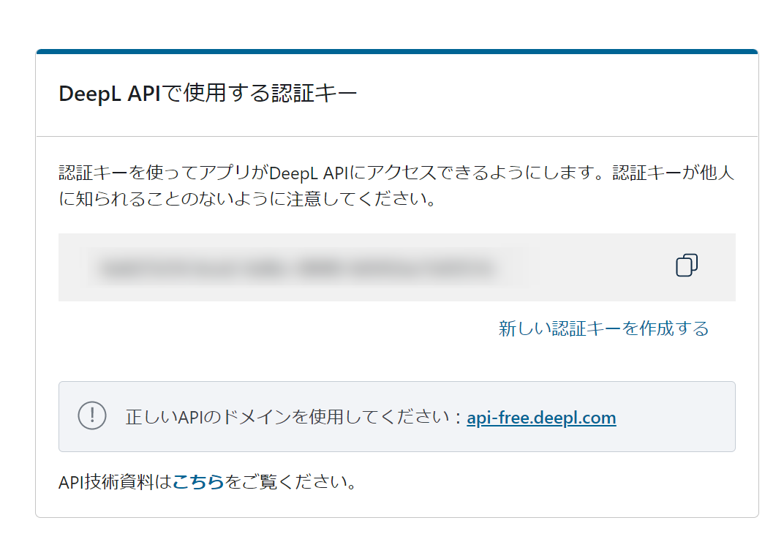The width and height of the screenshot is (784, 534).
Task: Select the blurred authentication key field
Action: point(397,268)
